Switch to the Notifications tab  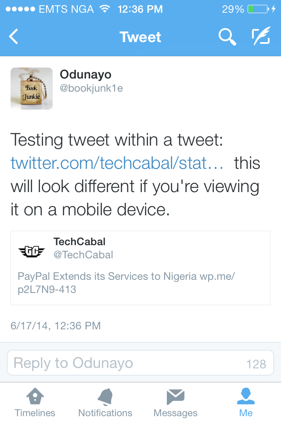105,403
